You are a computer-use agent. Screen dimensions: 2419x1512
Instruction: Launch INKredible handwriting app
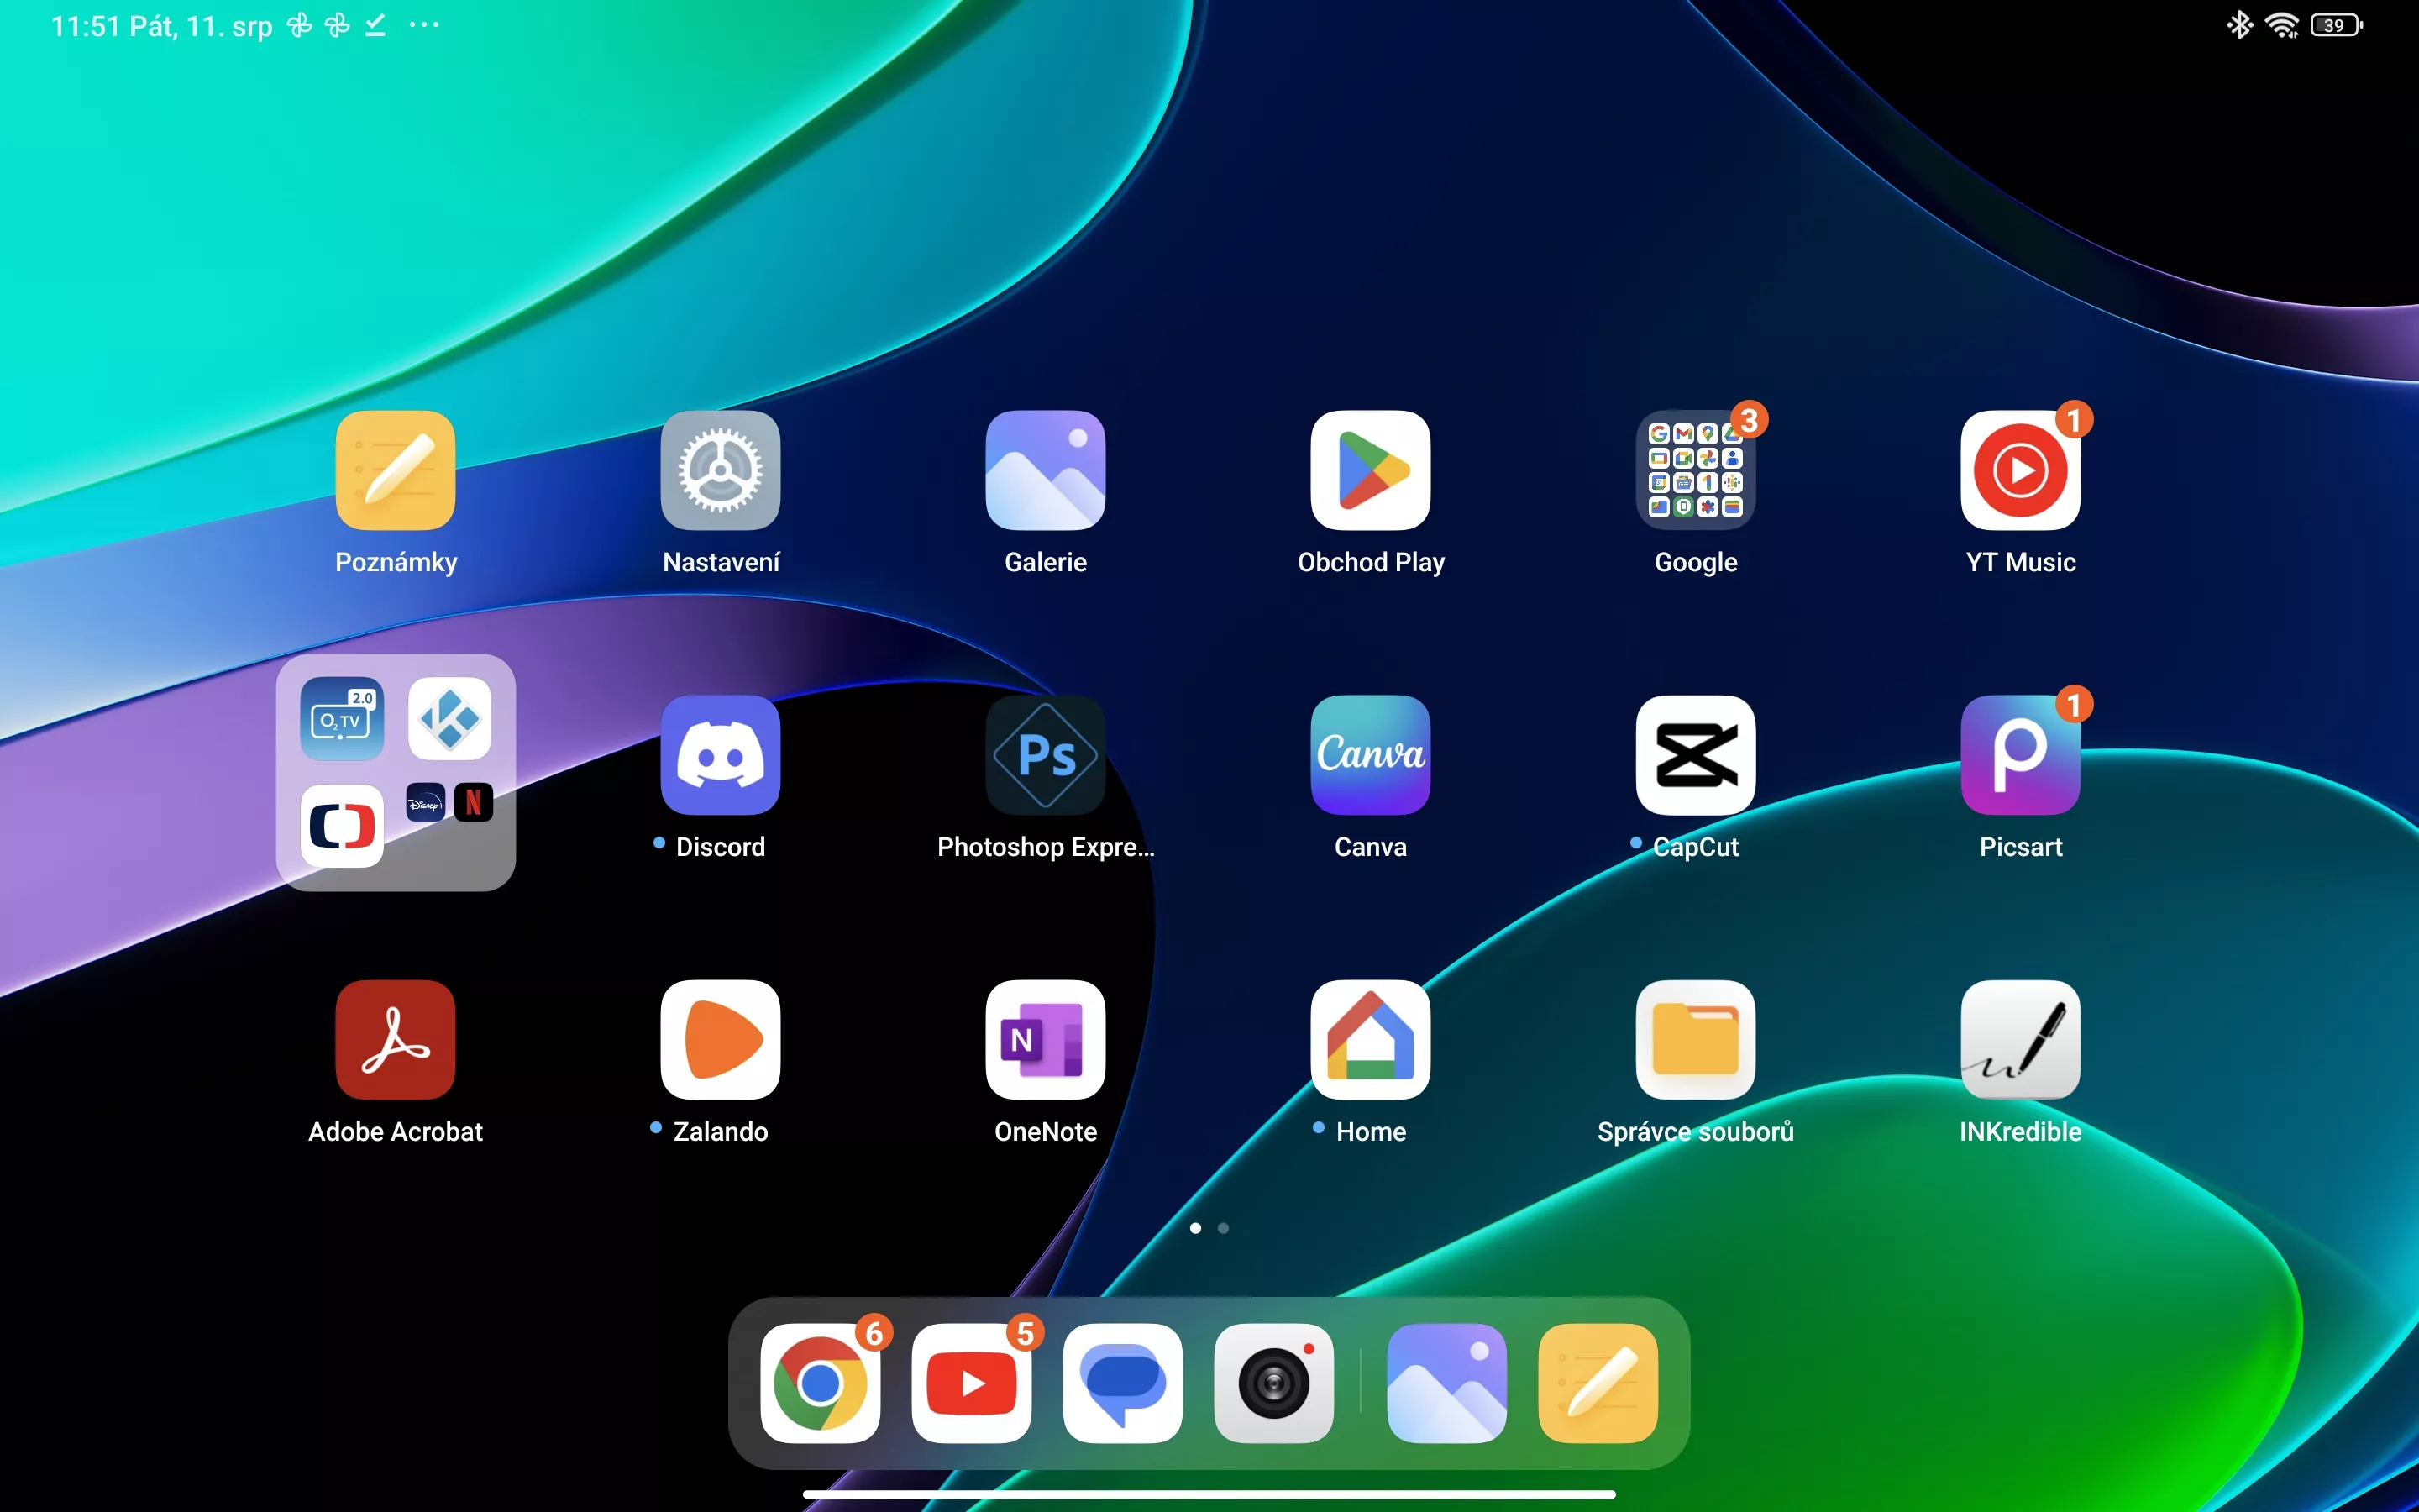(2020, 1040)
